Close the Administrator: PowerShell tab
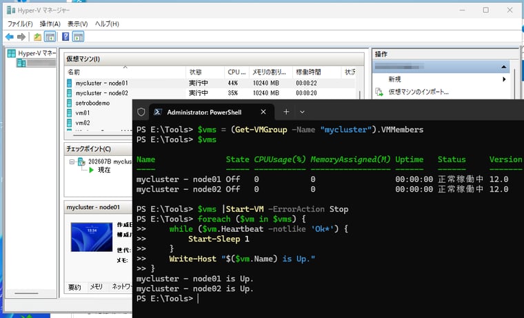Screen dimensions: 524x318 click(x=263, y=112)
